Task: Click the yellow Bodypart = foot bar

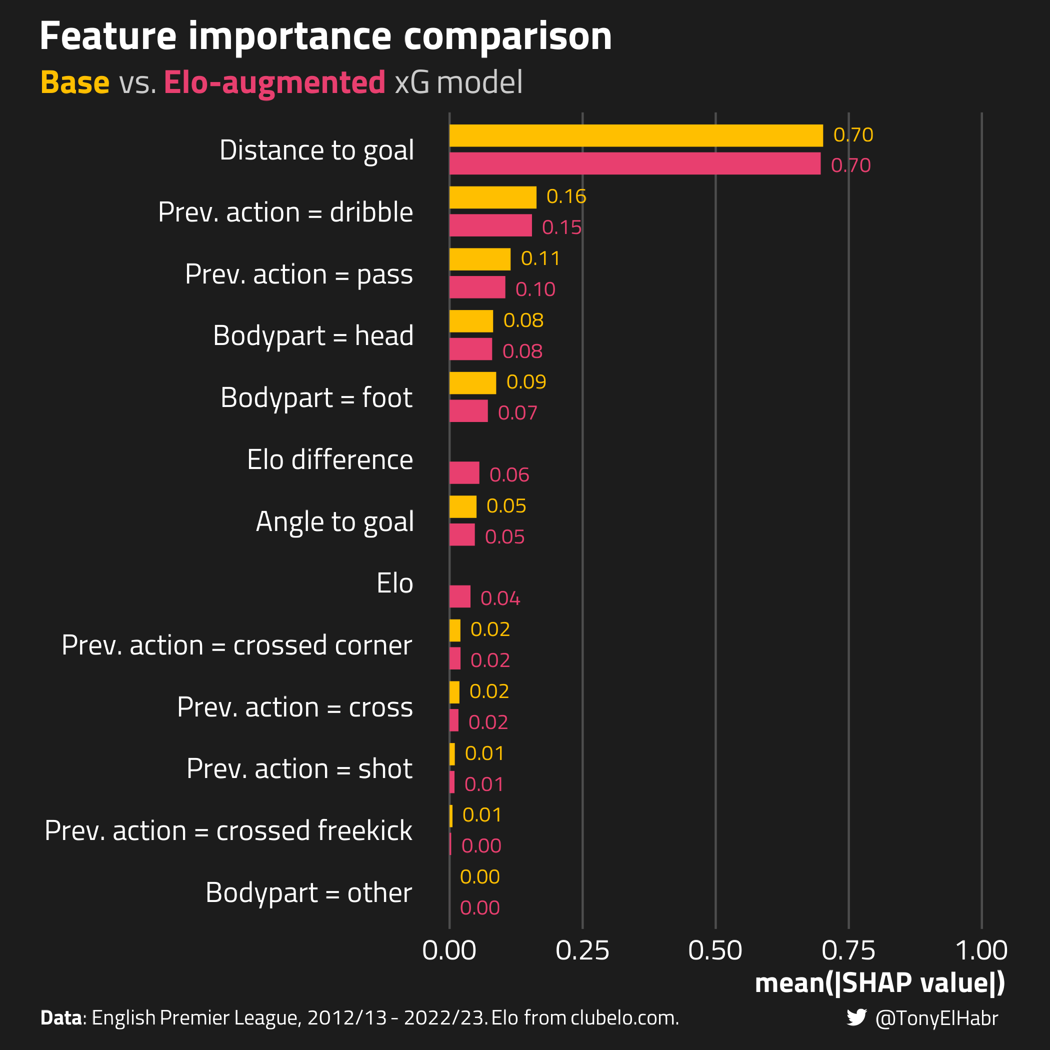Action: tap(473, 383)
